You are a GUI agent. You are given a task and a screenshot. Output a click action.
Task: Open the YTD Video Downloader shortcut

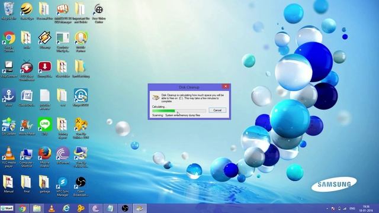(x=27, y=70)
